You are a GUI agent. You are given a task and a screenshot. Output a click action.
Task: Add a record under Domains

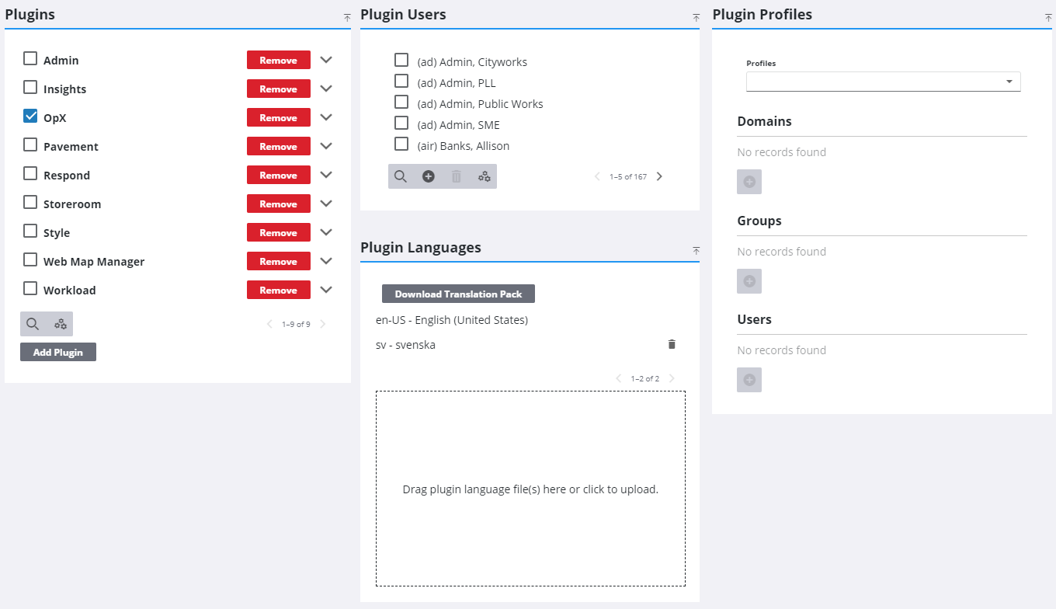tap(749, 182)
